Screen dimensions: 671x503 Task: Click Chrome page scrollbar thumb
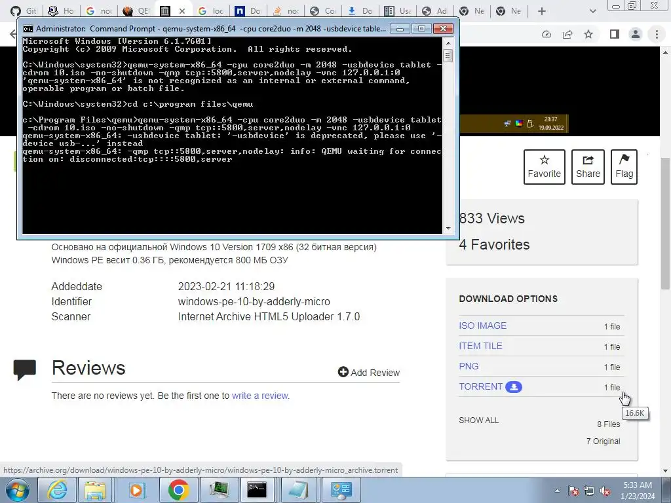666,224
